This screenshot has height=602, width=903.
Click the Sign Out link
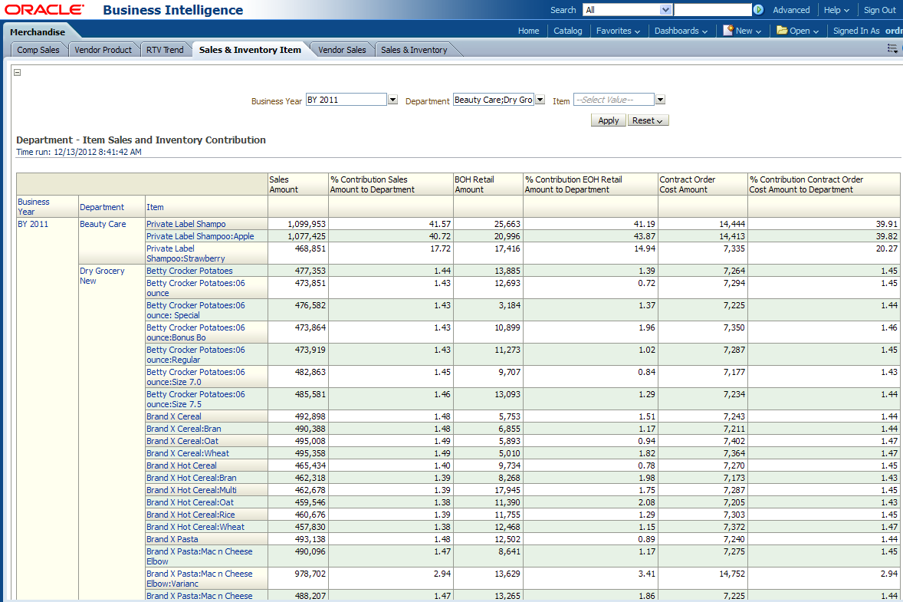pyautogui.click(x=879, y=10)
